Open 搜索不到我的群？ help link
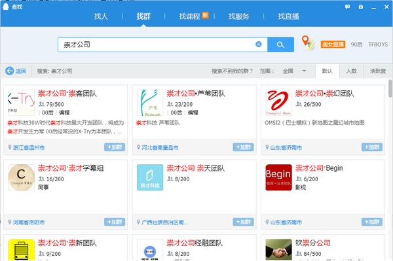 (x=232, y=71)
